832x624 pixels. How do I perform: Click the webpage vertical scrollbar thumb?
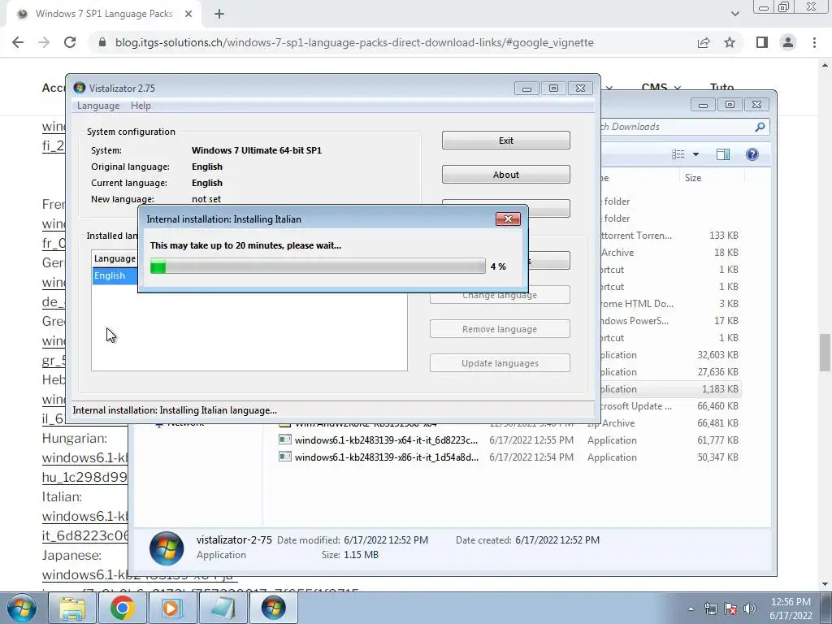(x=825, y=353)
